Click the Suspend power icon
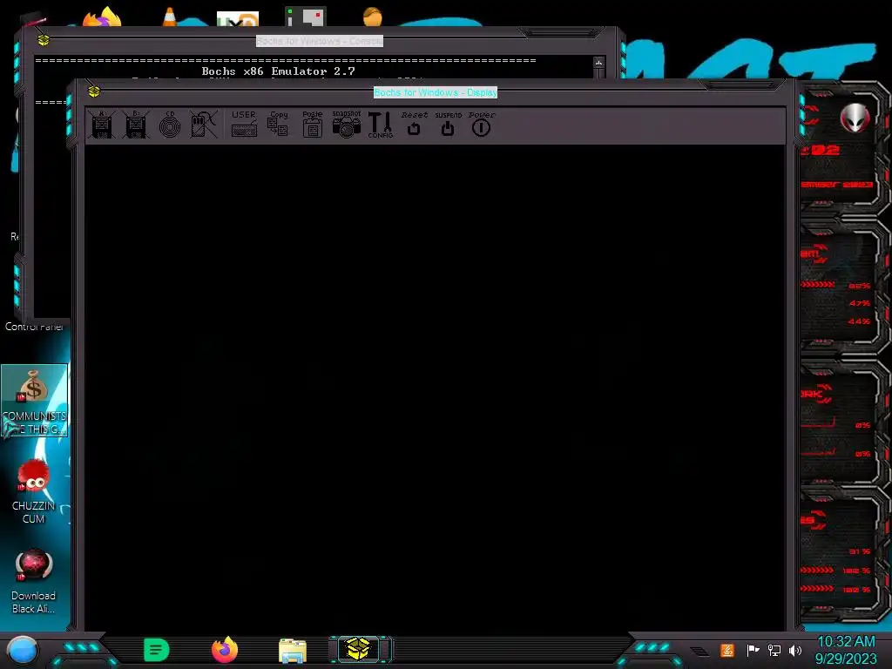 [x=449, y=124]
